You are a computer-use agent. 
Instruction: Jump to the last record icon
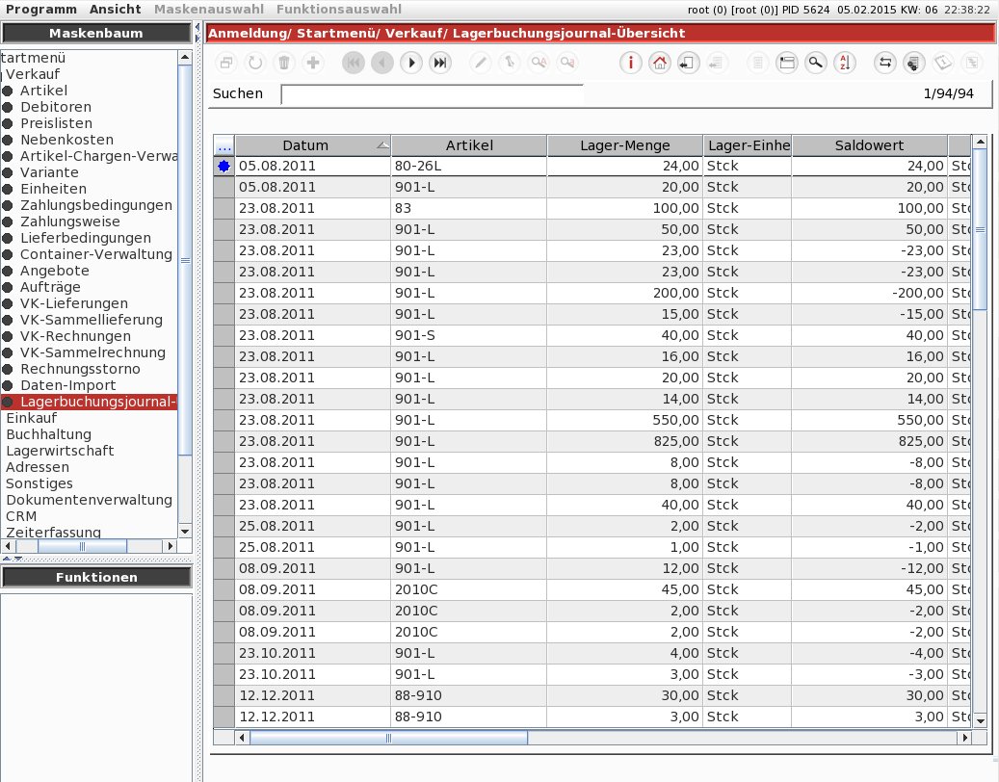[x=440, y=63]
